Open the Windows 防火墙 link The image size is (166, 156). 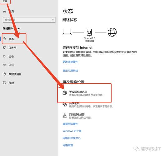pyautogui.click(x=72, y=131)
